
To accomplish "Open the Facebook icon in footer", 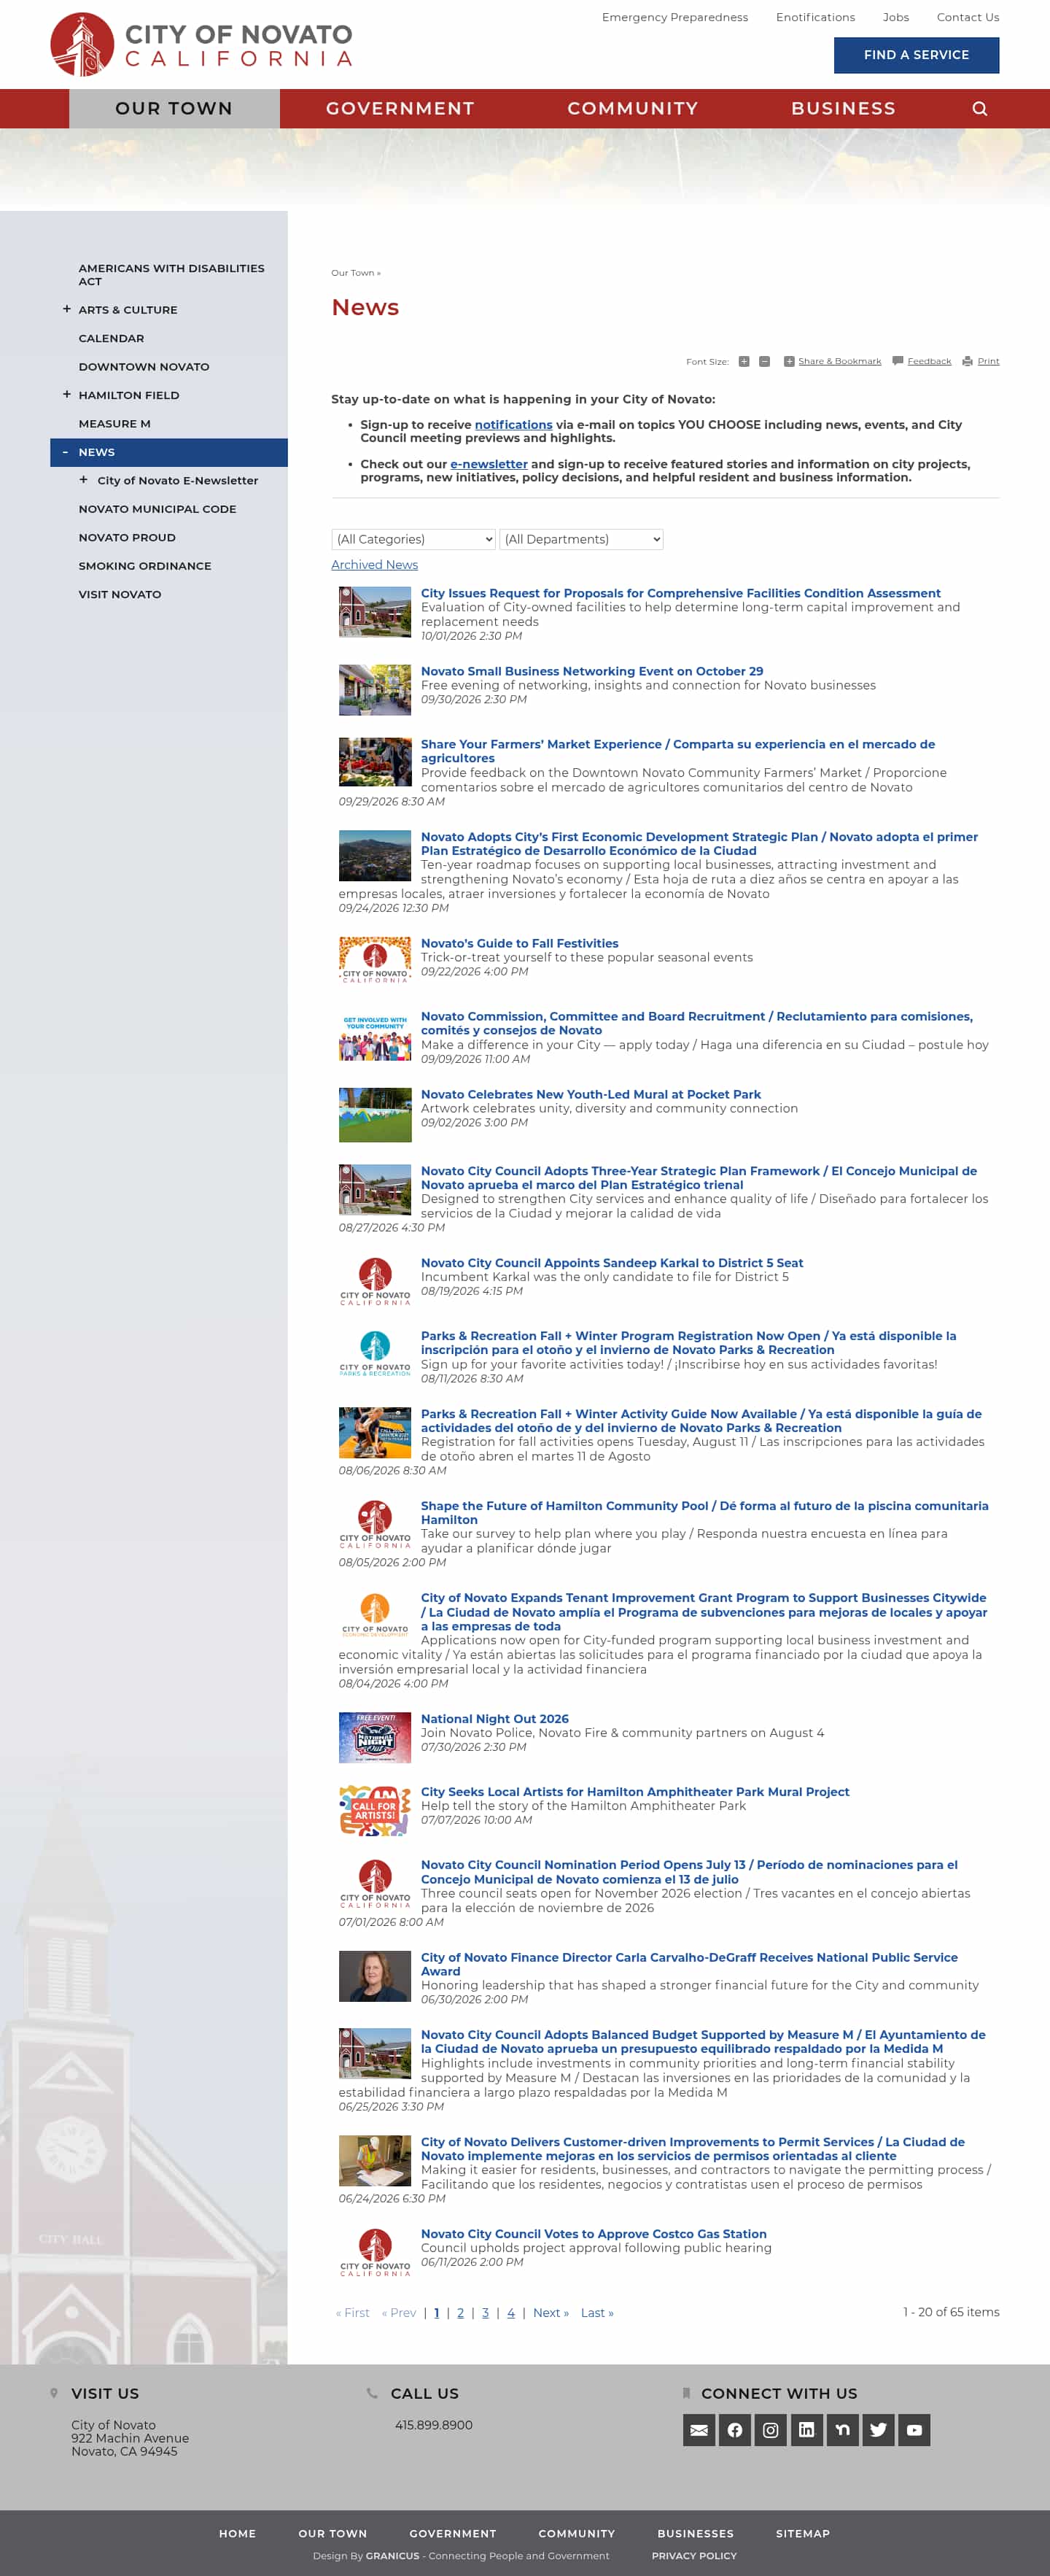I will (x=735, y=2430).
